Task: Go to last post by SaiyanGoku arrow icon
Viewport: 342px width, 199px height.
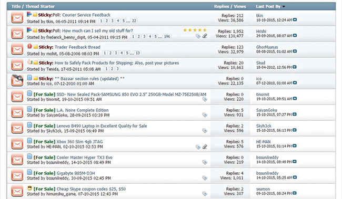Action: tap(295, 114)
